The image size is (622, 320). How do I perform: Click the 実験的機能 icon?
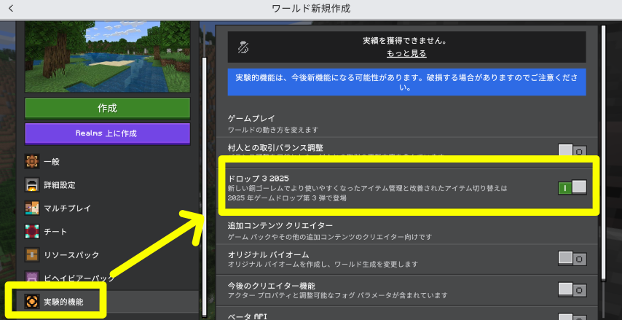pos(32,301)
